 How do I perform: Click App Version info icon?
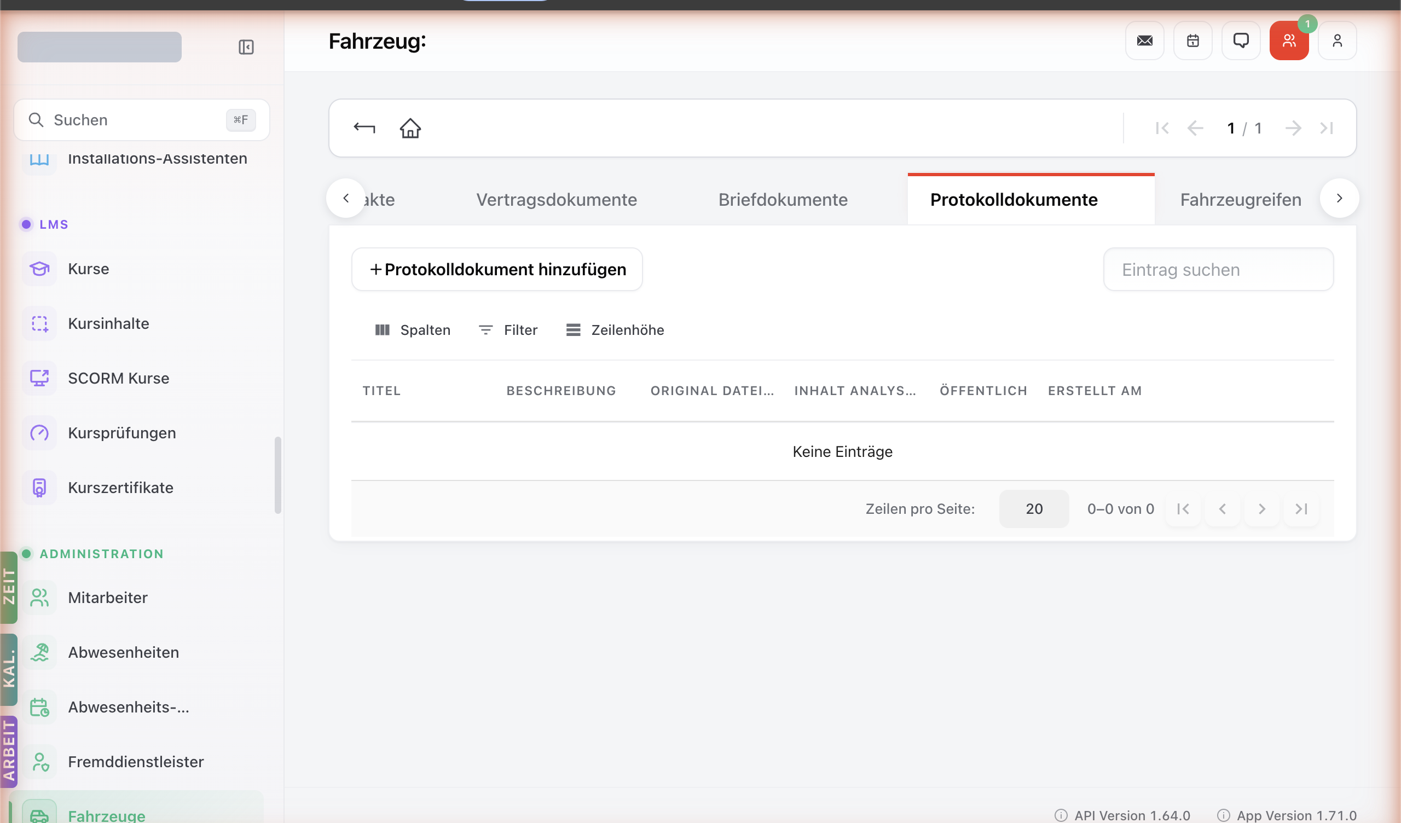1224,815
